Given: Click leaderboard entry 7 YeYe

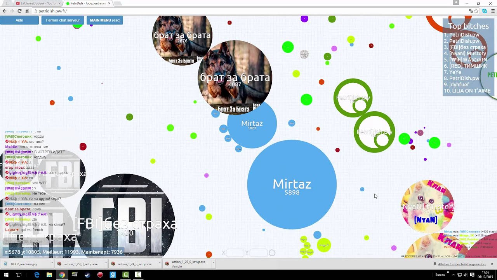Looking at the screenshot, I should point(452,72).
